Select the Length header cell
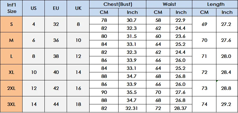 pos(215,4)
